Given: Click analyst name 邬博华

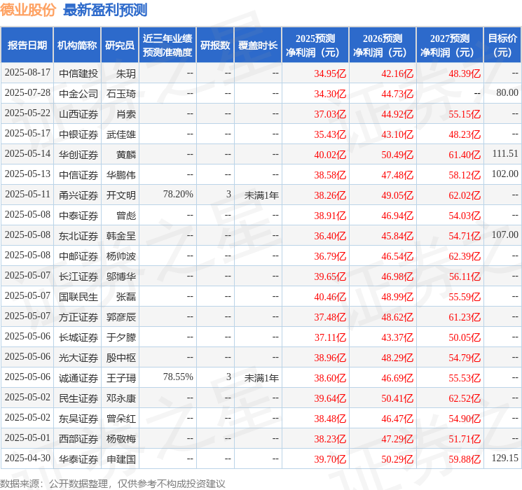Looking at the screenshot, I should [121, 276].
